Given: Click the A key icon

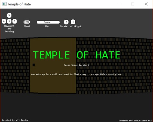Looking at the screenshot, I should click(x=4, y=21).
